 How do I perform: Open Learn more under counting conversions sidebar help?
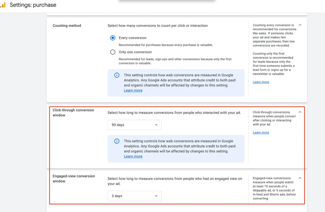coord(261,82)
